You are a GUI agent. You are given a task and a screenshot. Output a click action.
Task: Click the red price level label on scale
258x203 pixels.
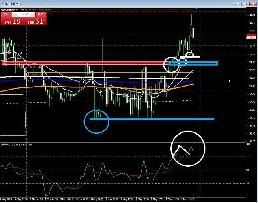click(251, 35)
